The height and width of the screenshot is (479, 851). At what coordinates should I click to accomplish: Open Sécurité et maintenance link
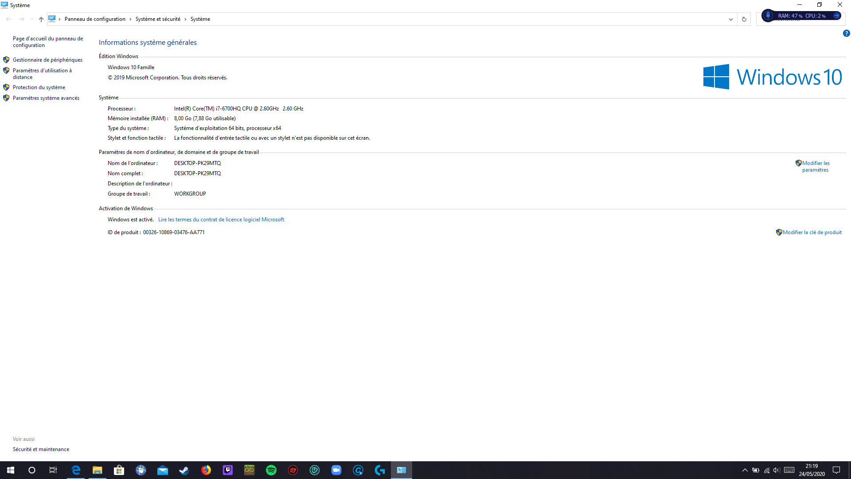coord(41,449)
